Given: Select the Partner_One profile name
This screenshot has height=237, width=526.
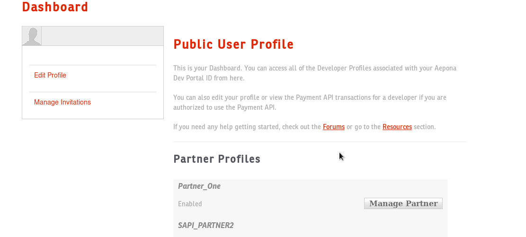Looking at the screenshot, I should point(199,186).
